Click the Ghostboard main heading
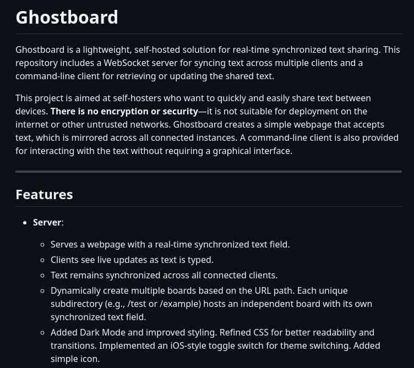 tap(67, 18)
